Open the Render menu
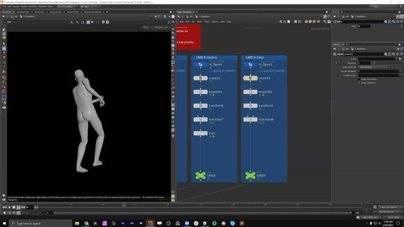 [x=16, y=6]
